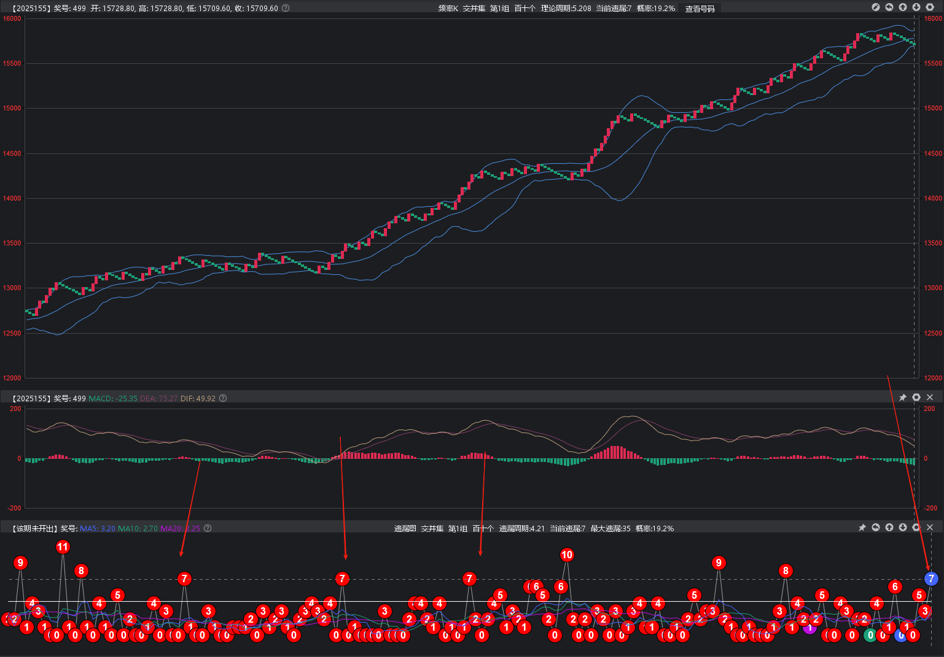Pin the MACD indicator panel
The image size is (944, 657).
pyautogui.click(x=903, y=398)
